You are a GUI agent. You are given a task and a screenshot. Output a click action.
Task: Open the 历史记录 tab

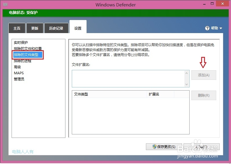(x=56, y=28)
